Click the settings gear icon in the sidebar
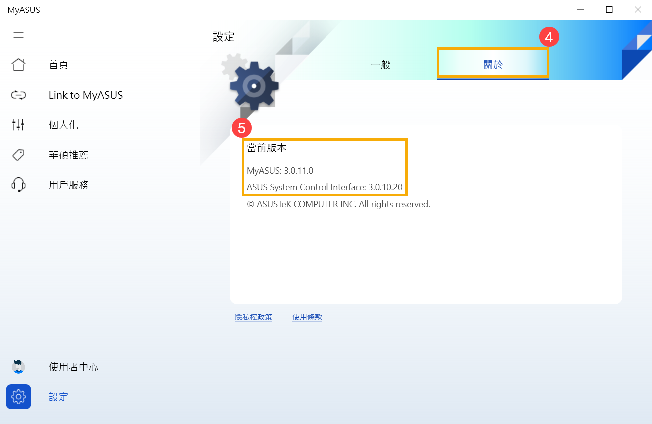The height and width of the screenshot is (424, 652). [18, 397]
